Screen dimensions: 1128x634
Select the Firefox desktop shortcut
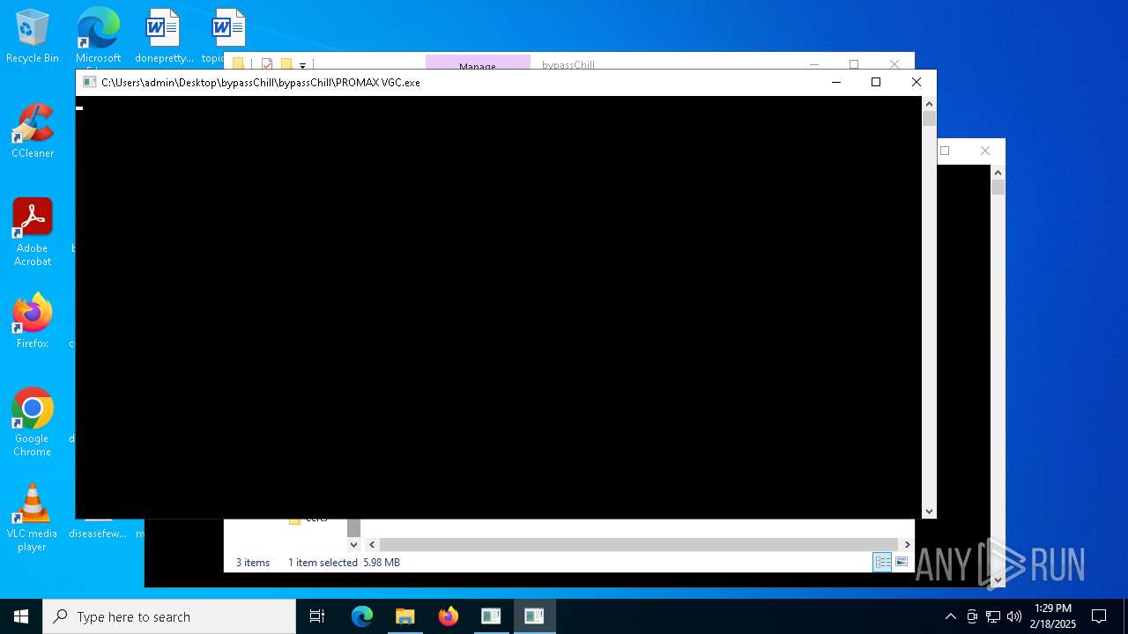pos(33,321)
